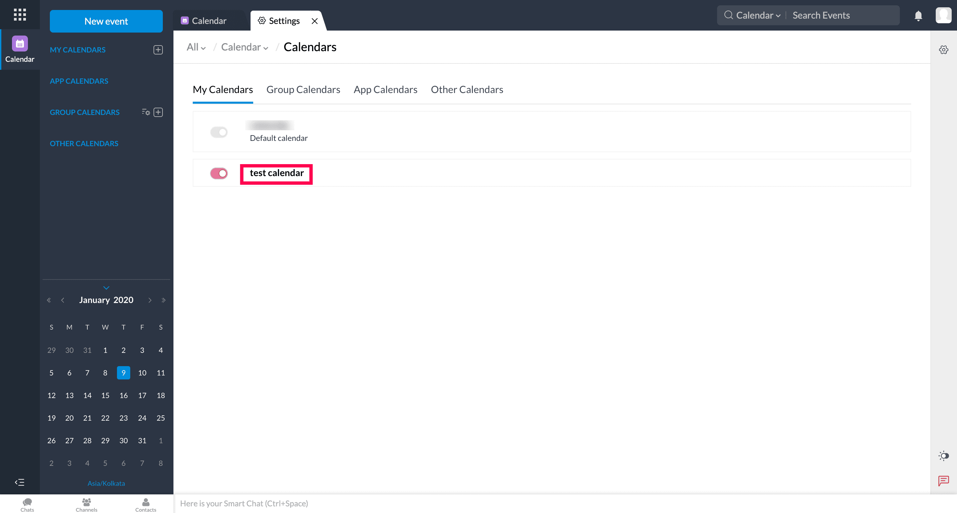Select January 12 in mini calendar

(x=51, y=395)
